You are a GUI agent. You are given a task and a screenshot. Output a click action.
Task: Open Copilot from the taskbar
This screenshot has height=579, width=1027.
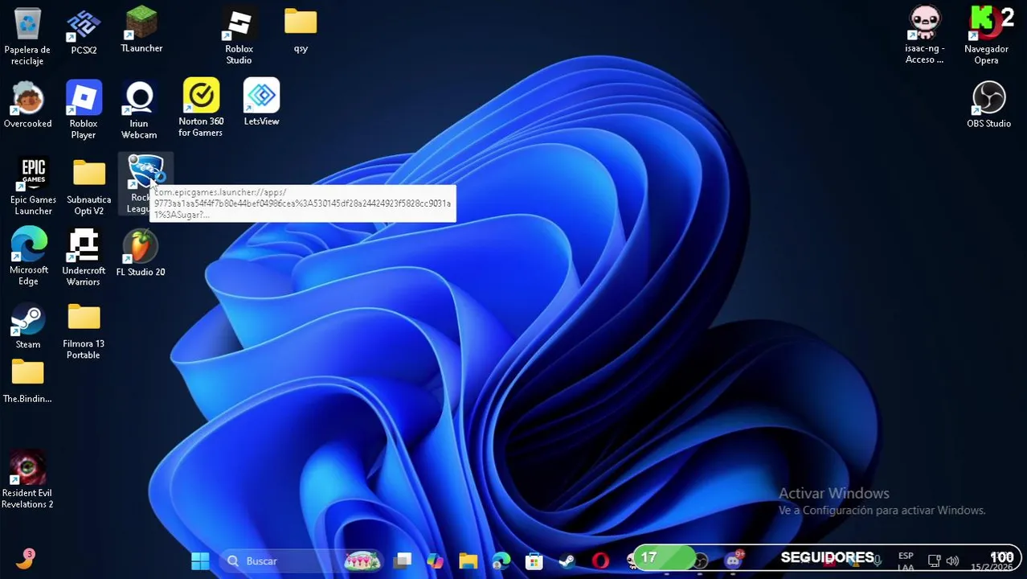pos(435,561)
